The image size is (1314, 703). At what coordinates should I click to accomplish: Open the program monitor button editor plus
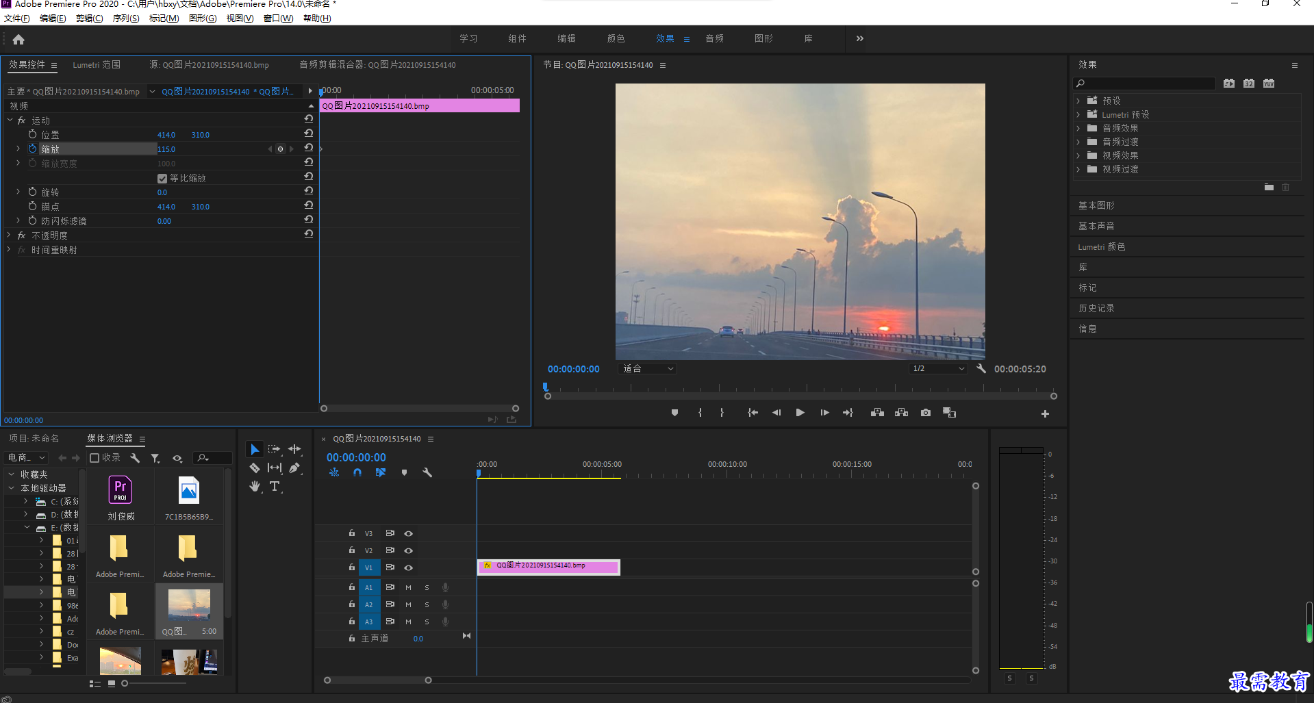point(1045,414)
